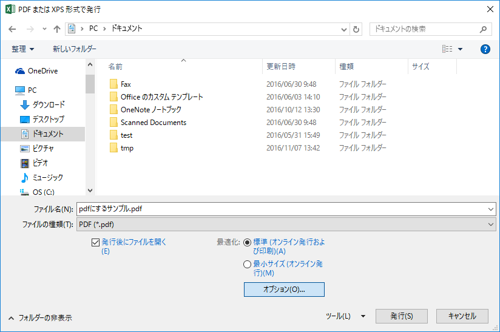Close the PDF または XPS dialog
500x332 pixels.
[490, 9]
